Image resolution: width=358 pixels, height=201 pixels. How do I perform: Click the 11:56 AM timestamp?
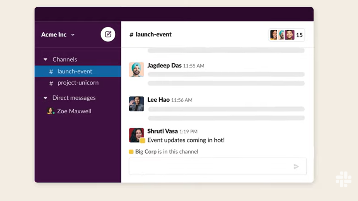pos(182,100)
